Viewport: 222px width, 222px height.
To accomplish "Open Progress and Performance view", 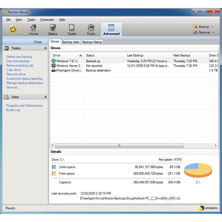I will [x=24, y=105].
